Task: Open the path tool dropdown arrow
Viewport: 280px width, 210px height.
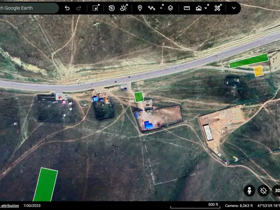Action: [161, 8]
